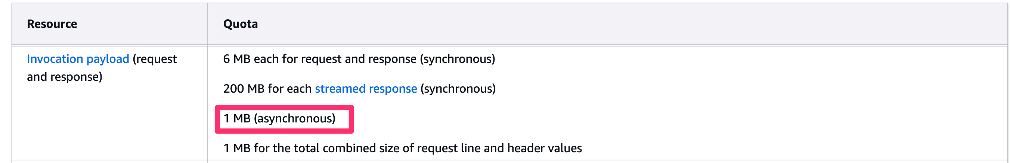This screenshot has height=163, width=1010.
Task: Click the 'and response)' text in the Resource cell
Action: (64, 77)
